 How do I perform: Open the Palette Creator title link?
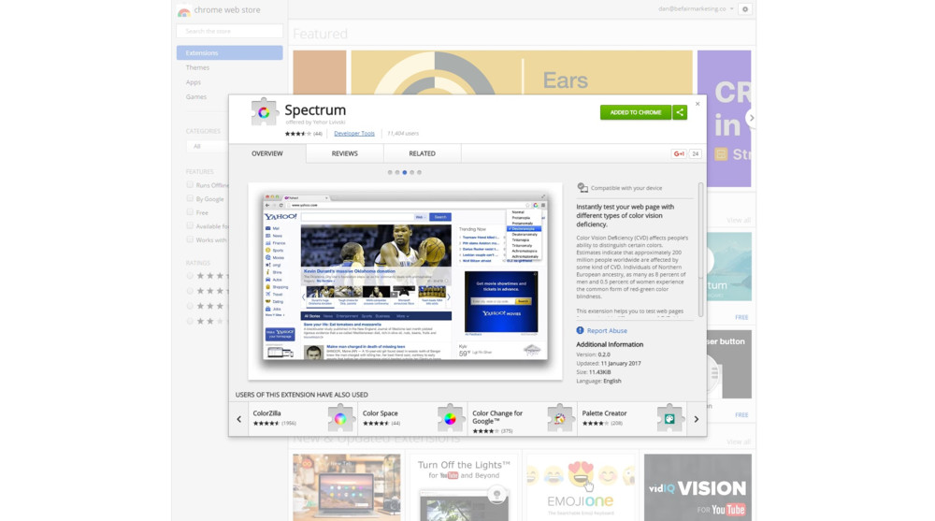click(x=604, y=413)
